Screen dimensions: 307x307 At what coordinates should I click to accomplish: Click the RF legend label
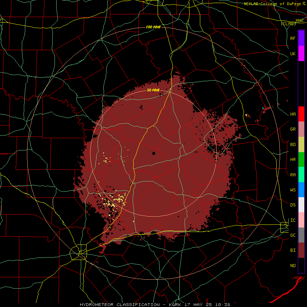click(x=293, y=38)
